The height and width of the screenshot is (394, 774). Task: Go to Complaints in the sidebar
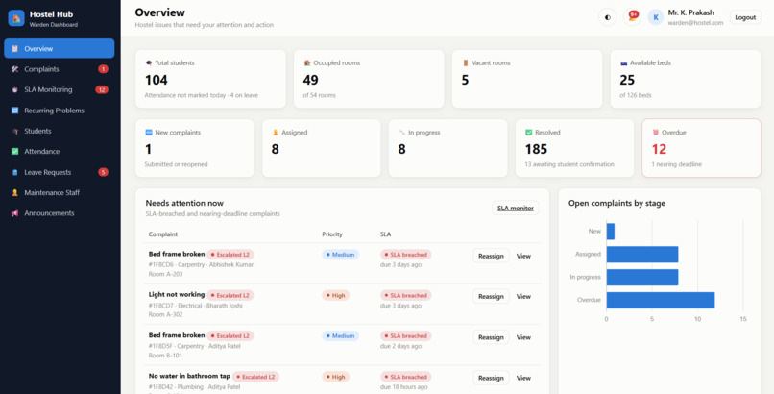coord(60,69)
